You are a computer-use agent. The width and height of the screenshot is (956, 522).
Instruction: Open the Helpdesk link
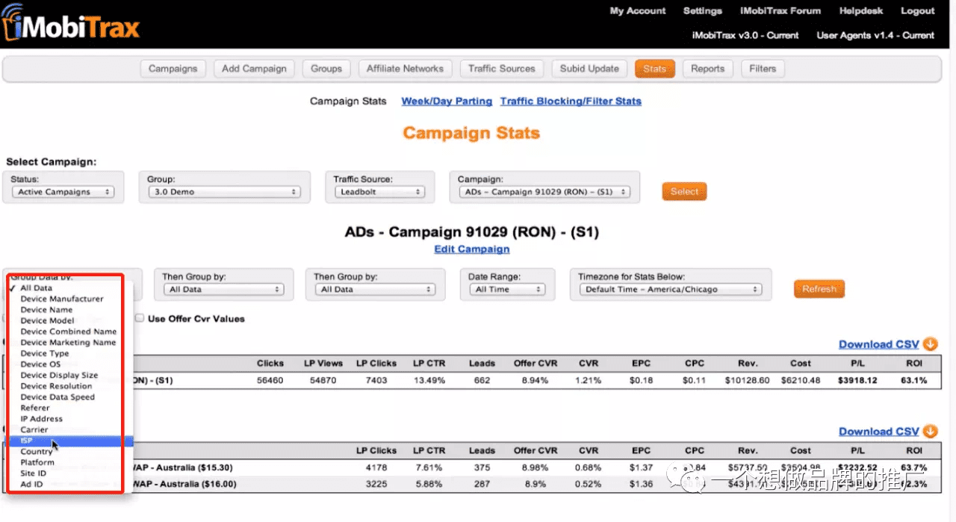tap(861, 11)
